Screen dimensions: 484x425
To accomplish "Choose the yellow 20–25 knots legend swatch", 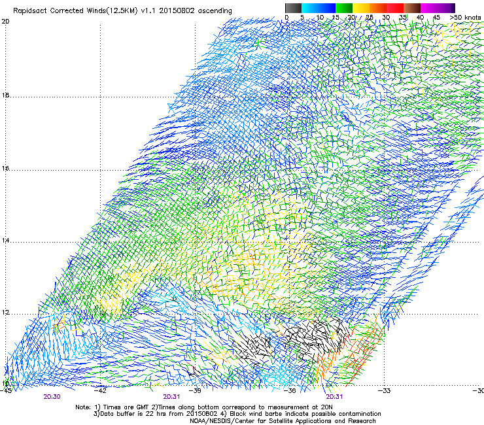I will [361, 8].
